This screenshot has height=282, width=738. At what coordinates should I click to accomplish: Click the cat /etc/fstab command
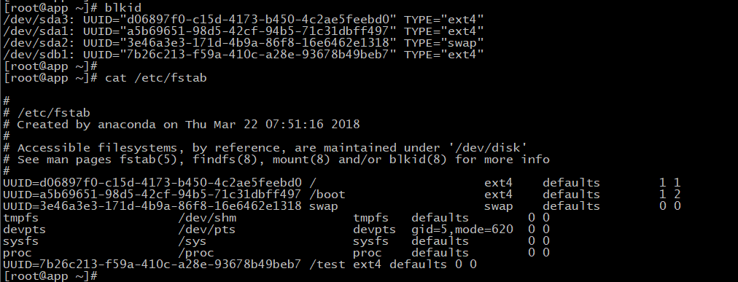156,78
